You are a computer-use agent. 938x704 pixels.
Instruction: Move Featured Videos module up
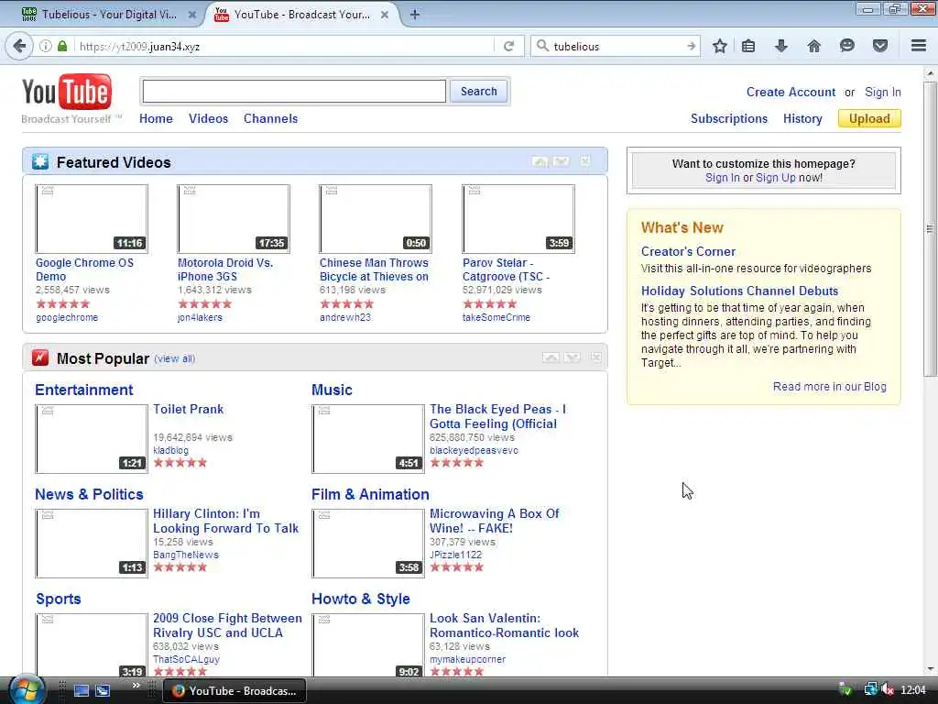[x=540, y=161]
